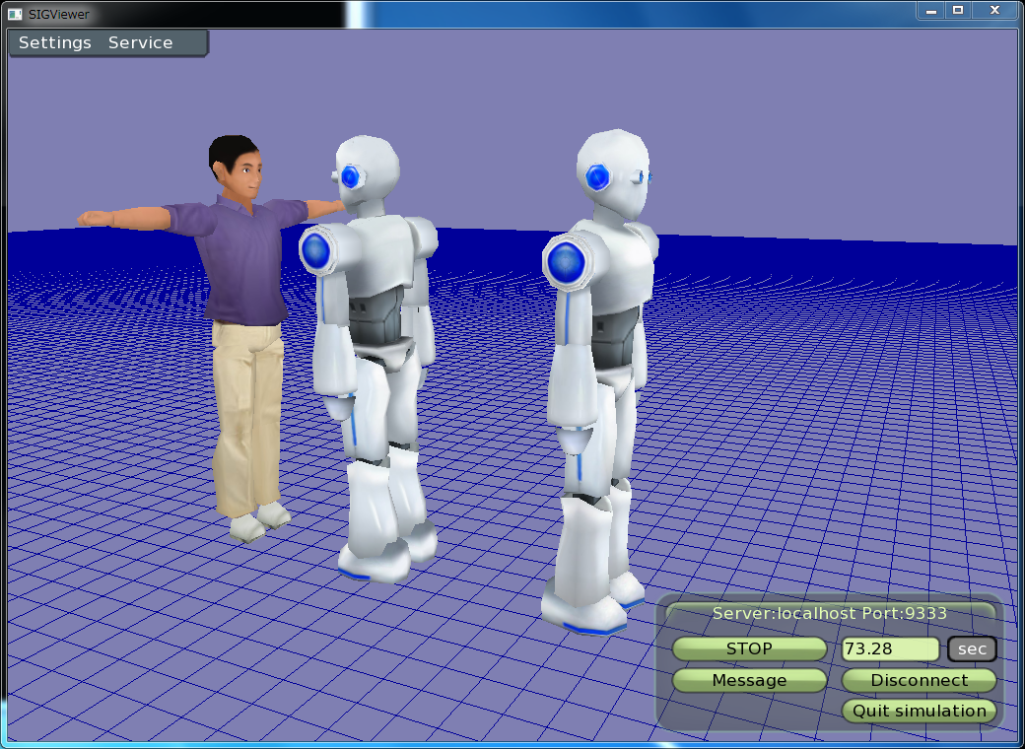Click the SIGViewer app icon in title bar
This screenshot has width=1025, height=749.
[x=15, y=14]
